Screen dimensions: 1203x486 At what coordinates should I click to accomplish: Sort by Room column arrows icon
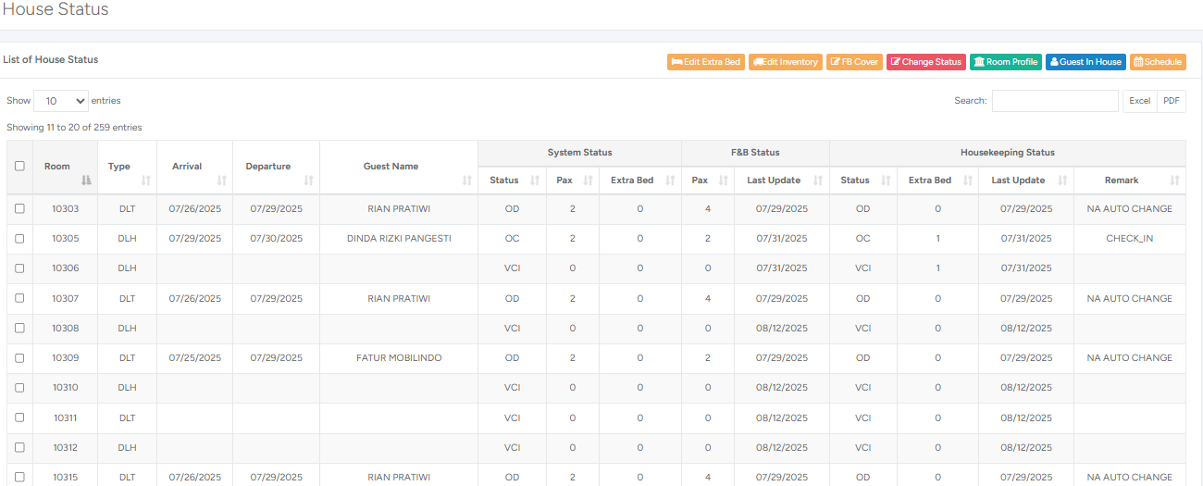(x=87, y=181)
